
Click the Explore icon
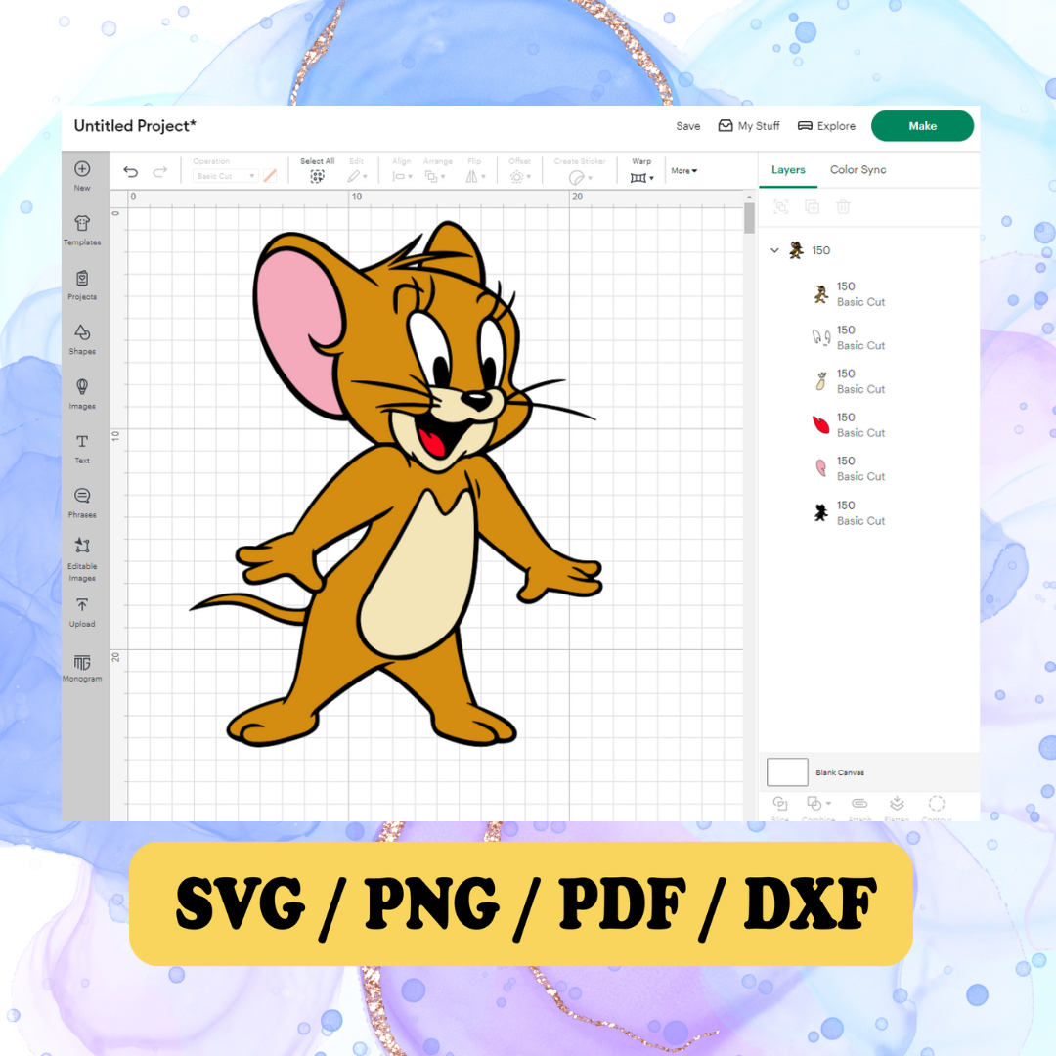click(805, 126)
